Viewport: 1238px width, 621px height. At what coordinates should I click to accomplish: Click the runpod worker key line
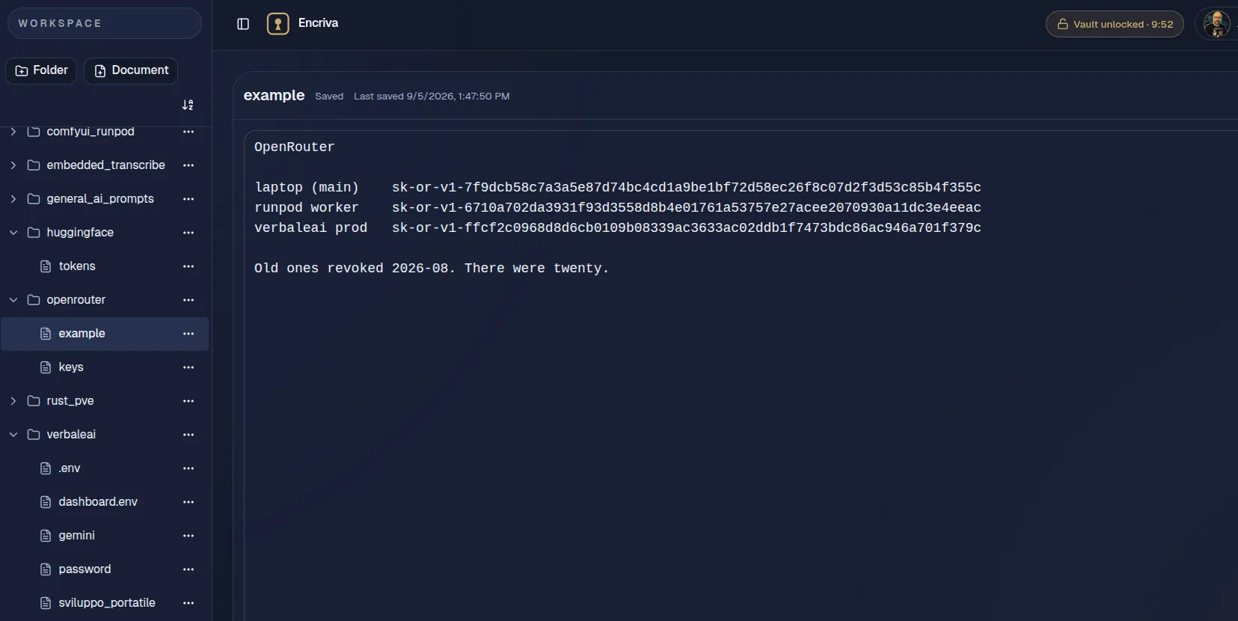click(x=618, y=208)
